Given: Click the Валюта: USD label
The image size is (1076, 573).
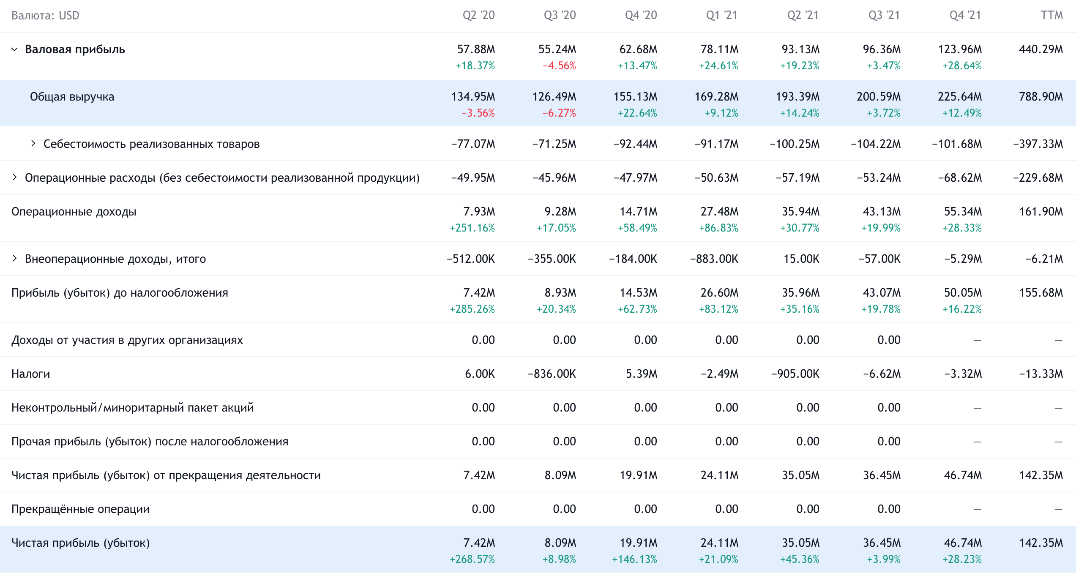Looking at the screenshot, I should [45, 16].
